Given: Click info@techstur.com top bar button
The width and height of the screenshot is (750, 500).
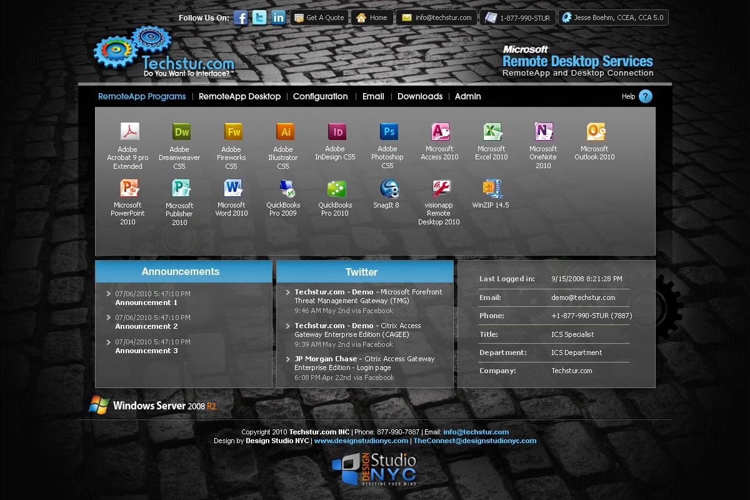Looking at the screenshot, I should 437,17.
